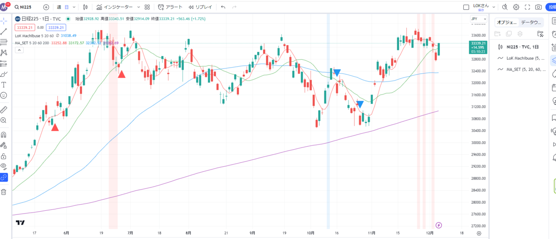Open the chart time axis settings gear
The image size is (556, 239).
(x=479, y=233)
